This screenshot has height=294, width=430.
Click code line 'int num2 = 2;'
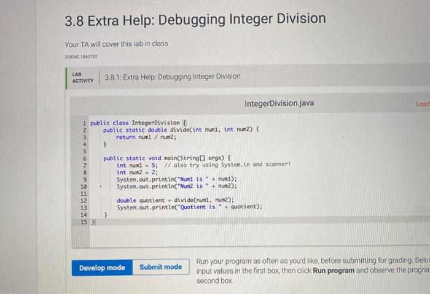(137, 172)
